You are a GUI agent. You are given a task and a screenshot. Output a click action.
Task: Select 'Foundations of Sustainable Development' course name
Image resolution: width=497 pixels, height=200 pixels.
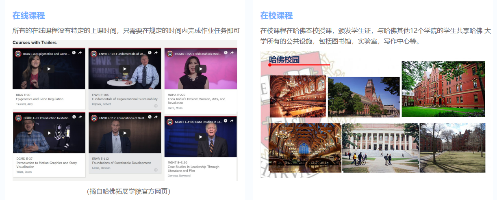click(x=122, y=163)
